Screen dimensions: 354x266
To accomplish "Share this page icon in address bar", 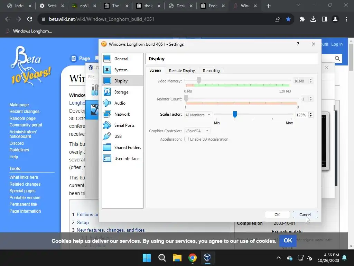I will [x=277, y=19].
